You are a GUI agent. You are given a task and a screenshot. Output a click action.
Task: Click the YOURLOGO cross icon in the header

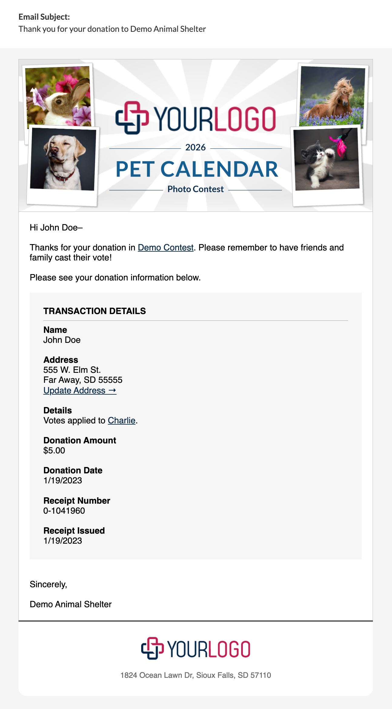tap(132, 118)
